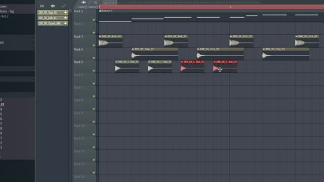Open the menu arrow on the third clap clip
This screenshot has width=324, height=182.
pos(264,50)
